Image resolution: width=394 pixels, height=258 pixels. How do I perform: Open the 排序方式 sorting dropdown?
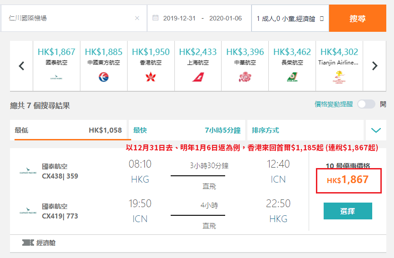coord(305,130)
